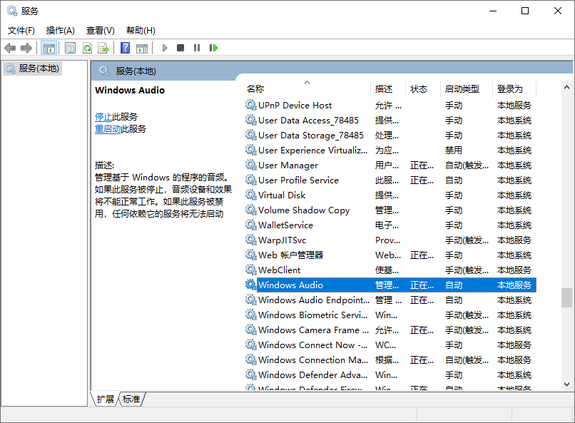Open the 文件(F) menu

point(21,31)
